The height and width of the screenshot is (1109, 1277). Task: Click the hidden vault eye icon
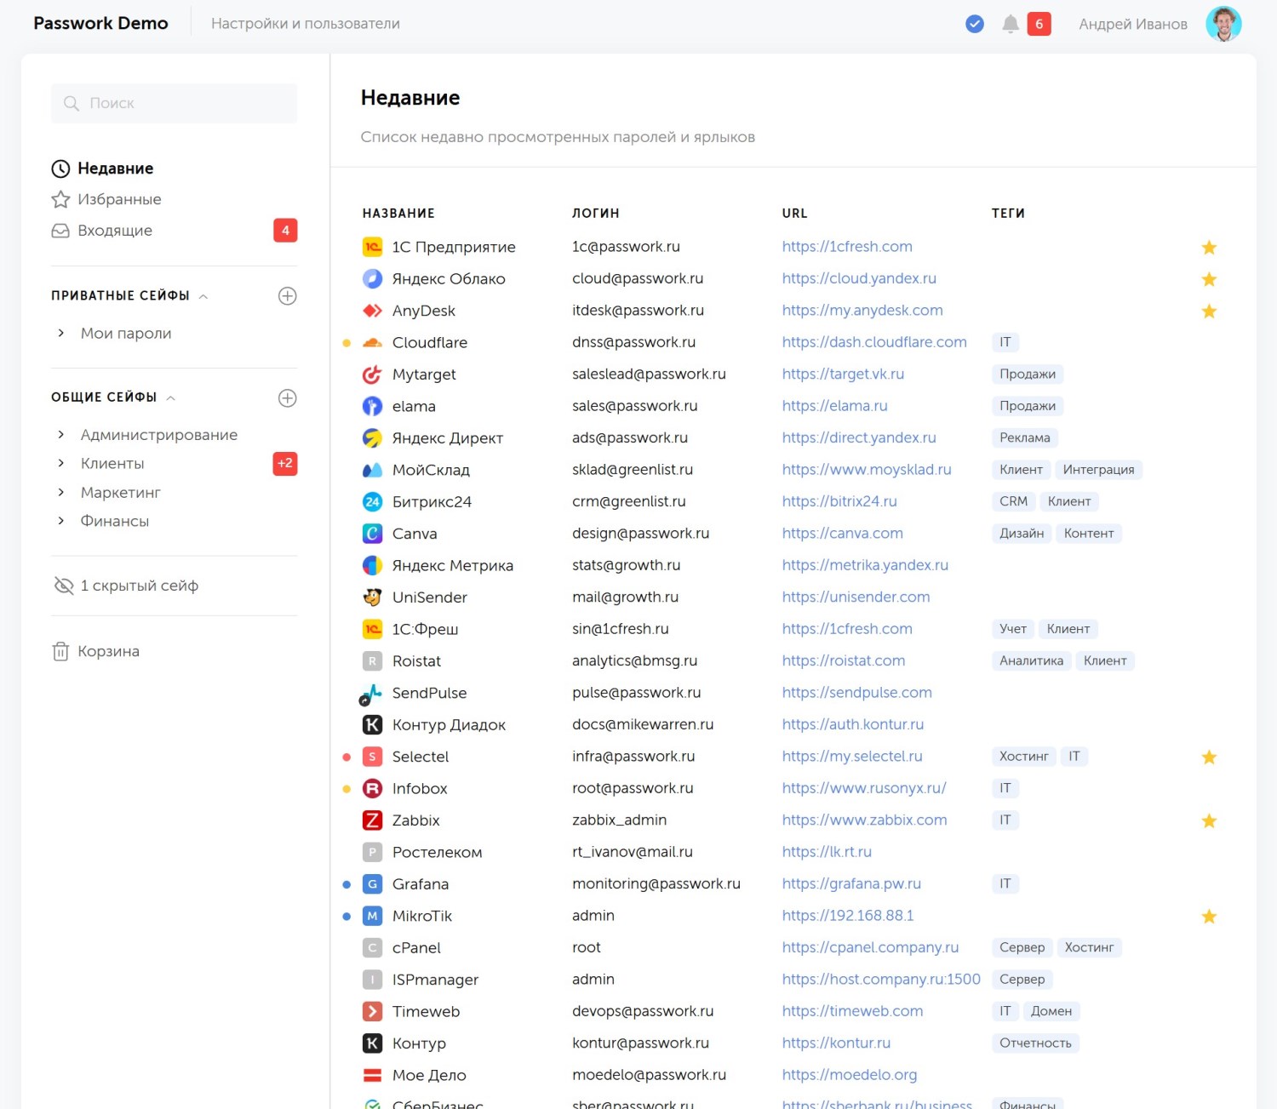click(x=64, y=586)
